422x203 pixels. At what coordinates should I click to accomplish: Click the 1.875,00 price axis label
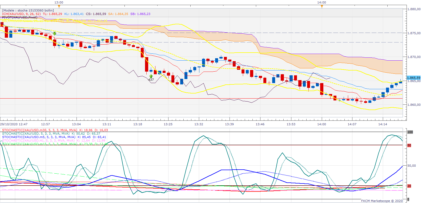(x=414, y=33)
